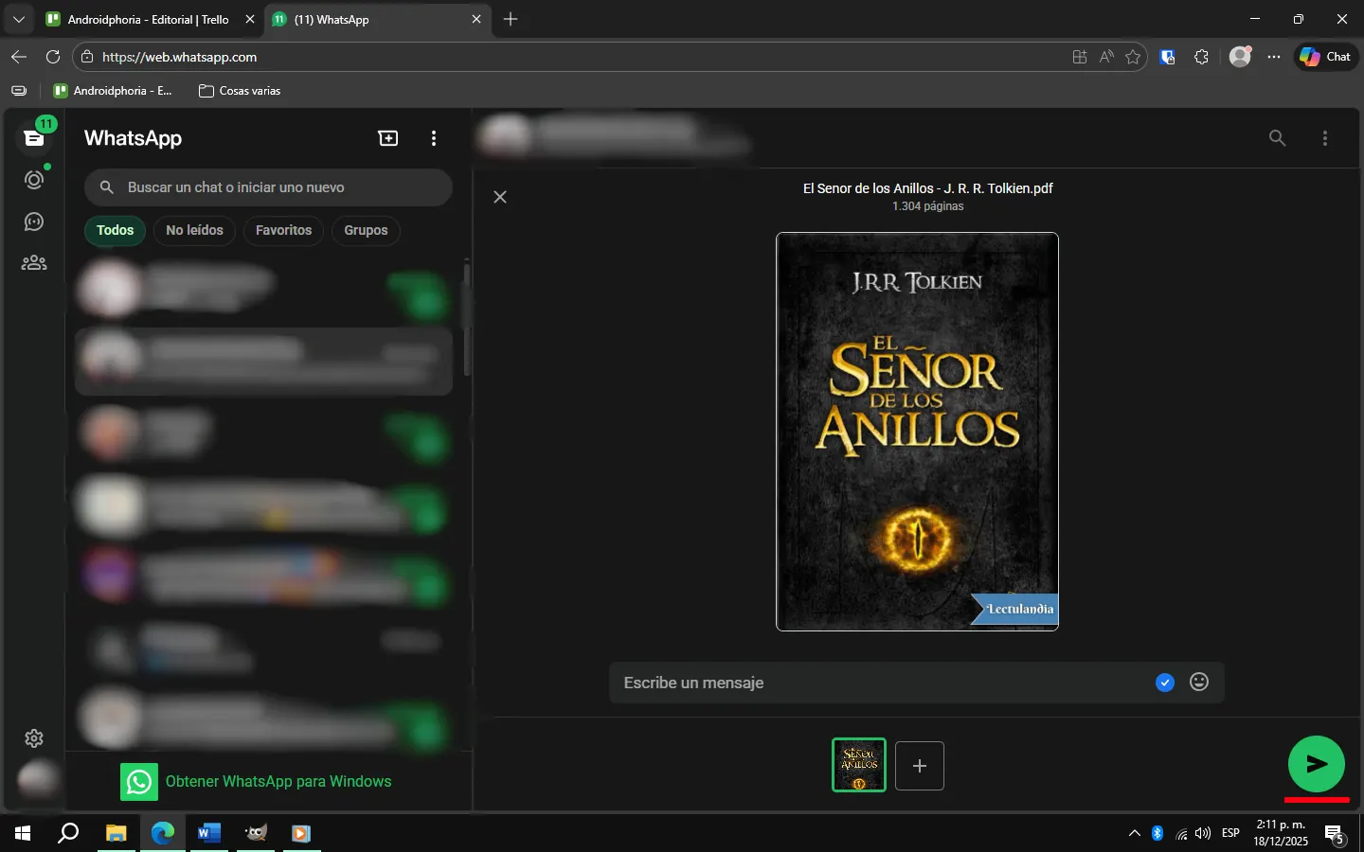
Task: Select the Todos chat filter
Action: (114, 230)
